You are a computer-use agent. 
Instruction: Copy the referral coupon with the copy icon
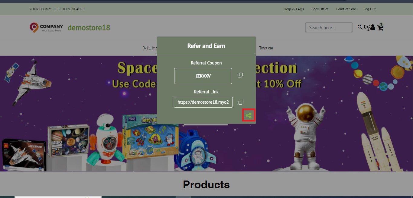240,75
